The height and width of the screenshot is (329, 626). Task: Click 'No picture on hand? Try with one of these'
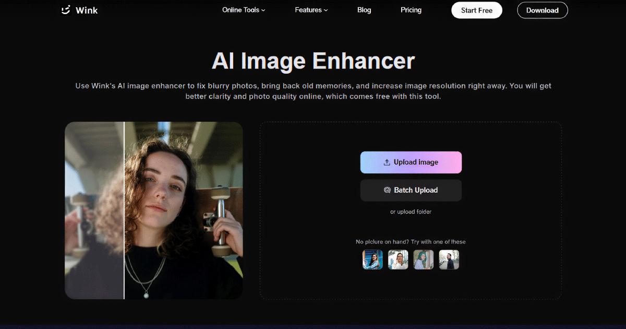click(x=411, y=242)
